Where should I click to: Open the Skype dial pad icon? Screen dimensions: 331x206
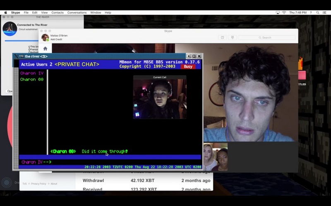coord(233,38)
